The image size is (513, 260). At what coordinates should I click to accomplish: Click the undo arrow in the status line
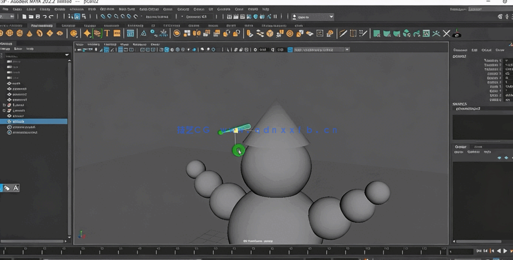click(x=45, y=17)
